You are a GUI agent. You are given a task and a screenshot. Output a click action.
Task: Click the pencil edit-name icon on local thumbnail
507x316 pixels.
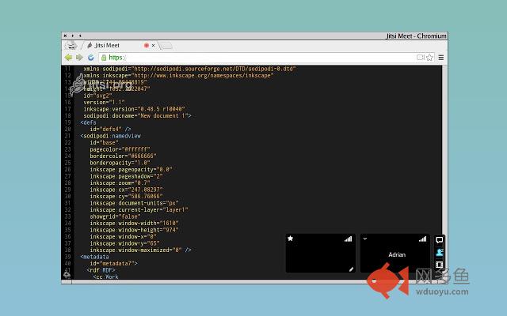[x=351, y=269]
